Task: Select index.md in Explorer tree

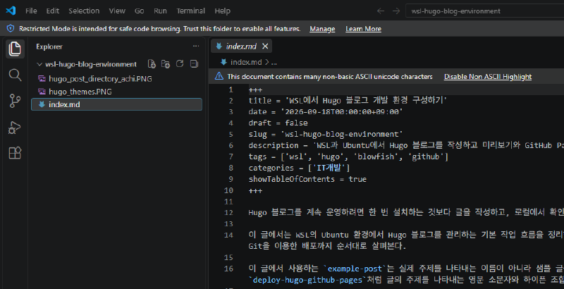Action: pos(116,104)
